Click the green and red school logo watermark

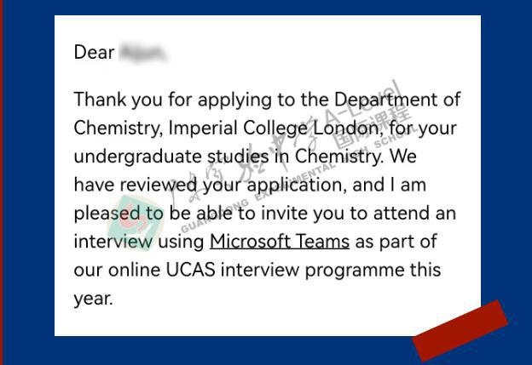point(136,222)
